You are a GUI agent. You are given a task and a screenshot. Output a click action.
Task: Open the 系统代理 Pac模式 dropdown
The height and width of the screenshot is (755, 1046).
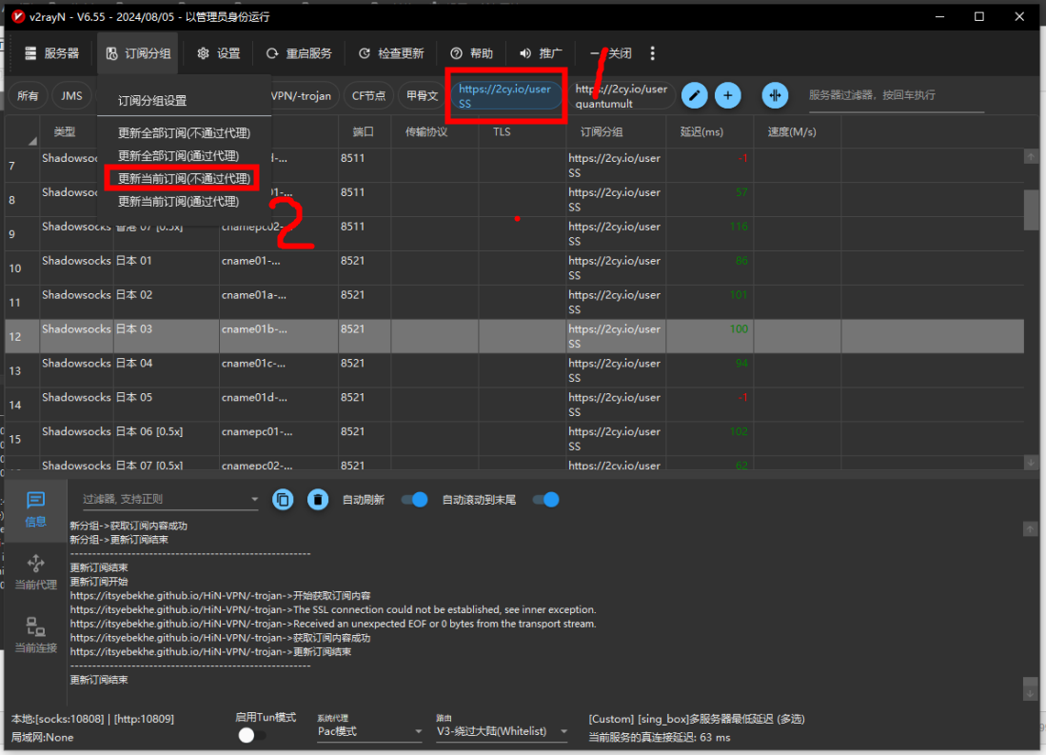(369, 731)
